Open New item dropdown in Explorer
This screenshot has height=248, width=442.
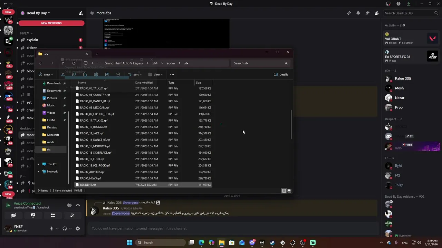tap(45, 74)
